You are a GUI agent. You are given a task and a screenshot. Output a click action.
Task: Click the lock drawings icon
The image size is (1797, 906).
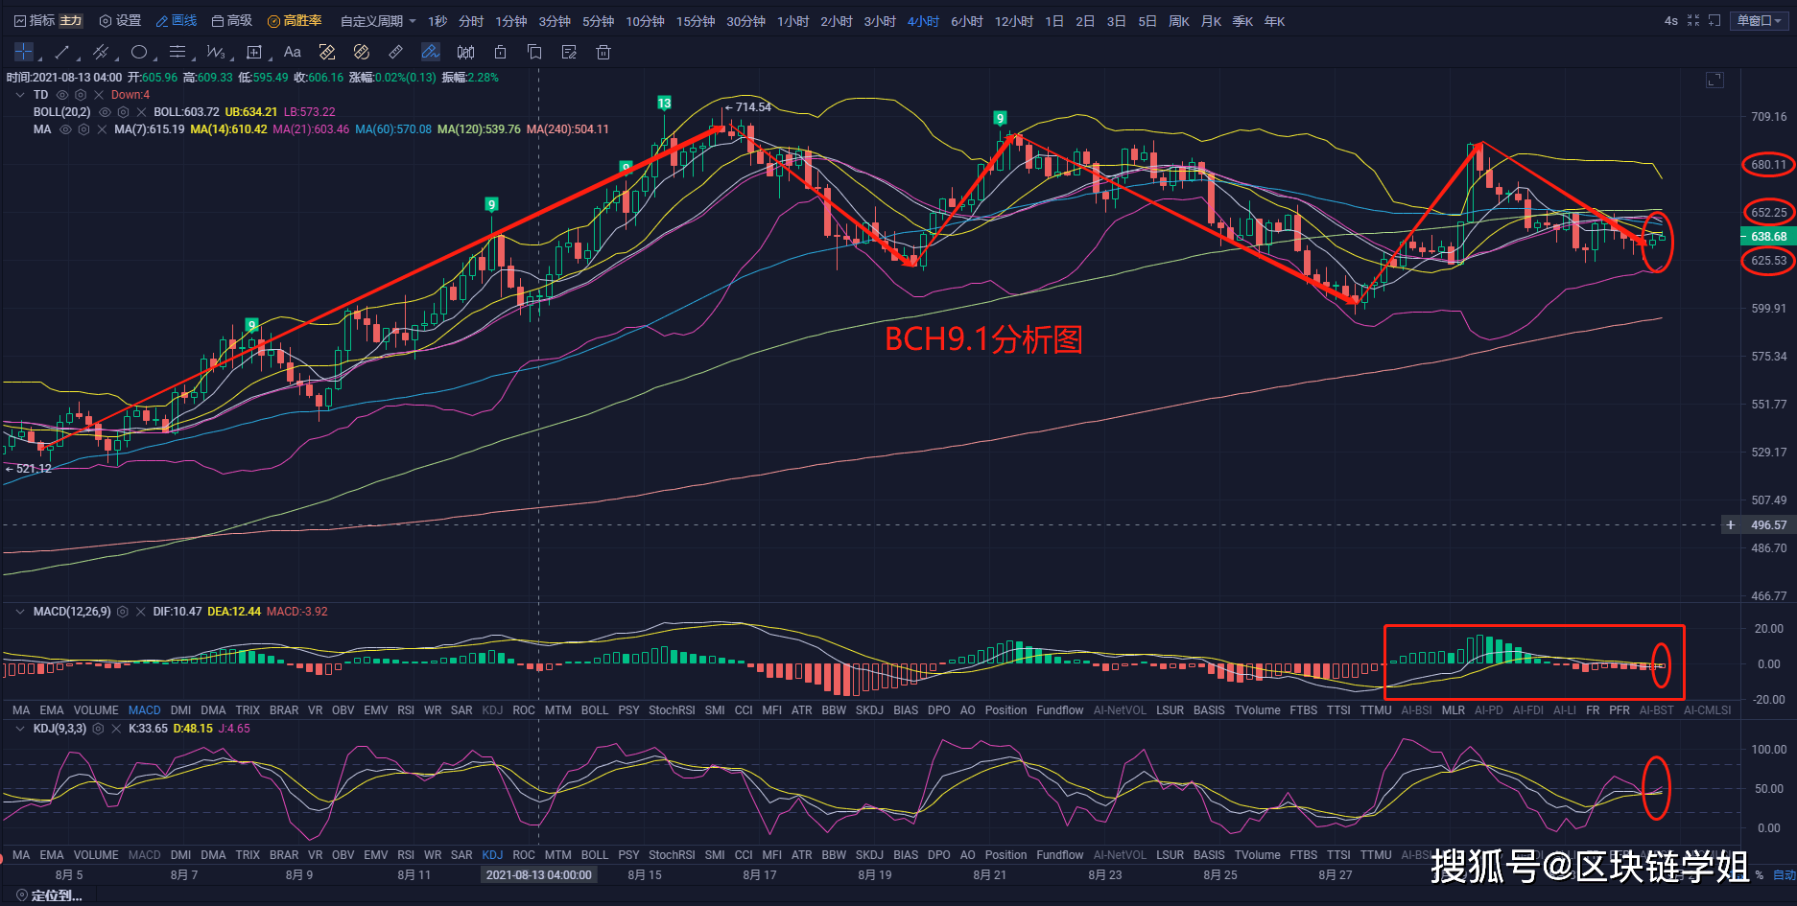(500, 52)
